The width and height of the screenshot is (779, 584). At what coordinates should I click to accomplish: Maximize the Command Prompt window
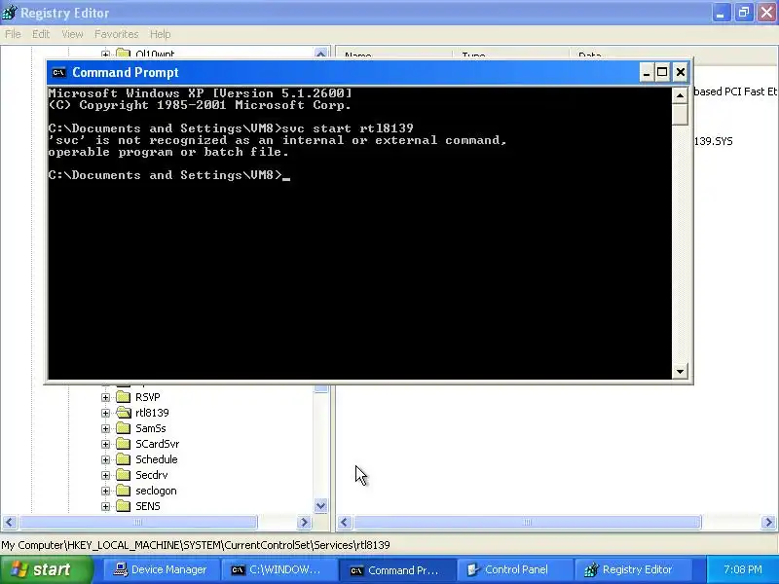pos(662,72)
